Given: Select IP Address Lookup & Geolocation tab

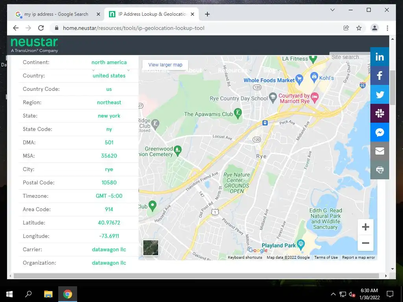Looking at the screenshot, I should 152,14.
